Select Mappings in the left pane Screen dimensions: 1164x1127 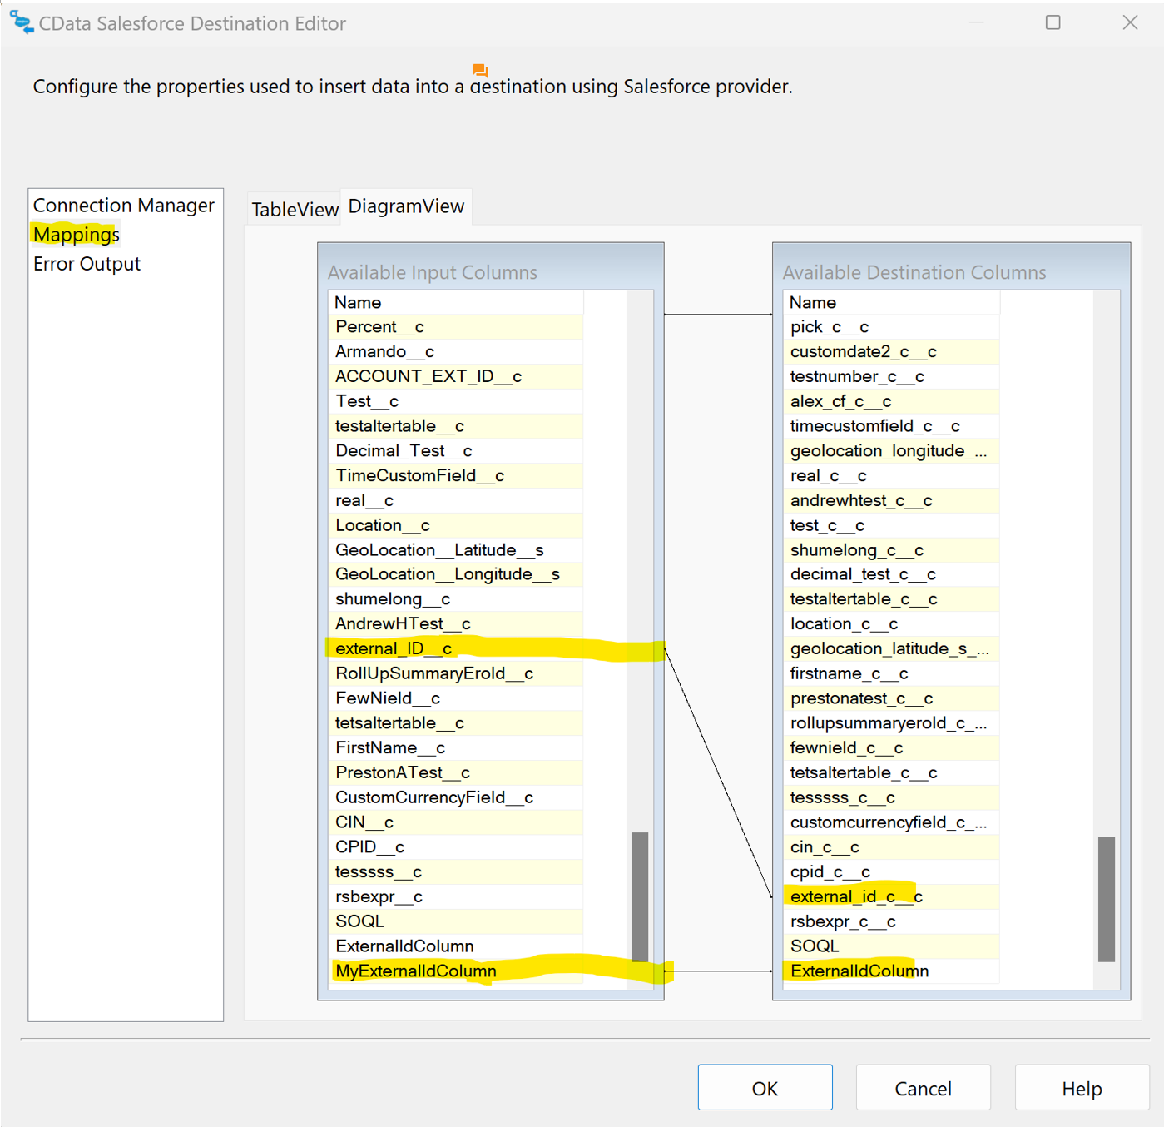pyautogui.click(x=77, y=235)
